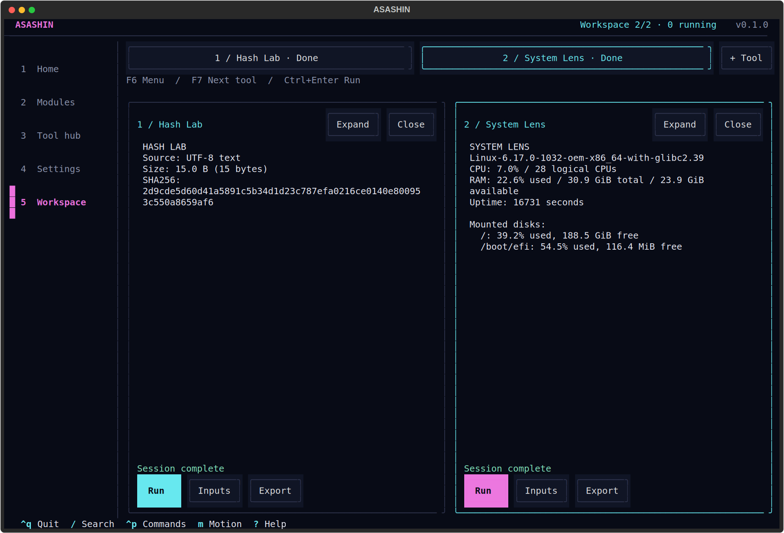
Task: Click the v0.1.0 version label
Action: 752,25
